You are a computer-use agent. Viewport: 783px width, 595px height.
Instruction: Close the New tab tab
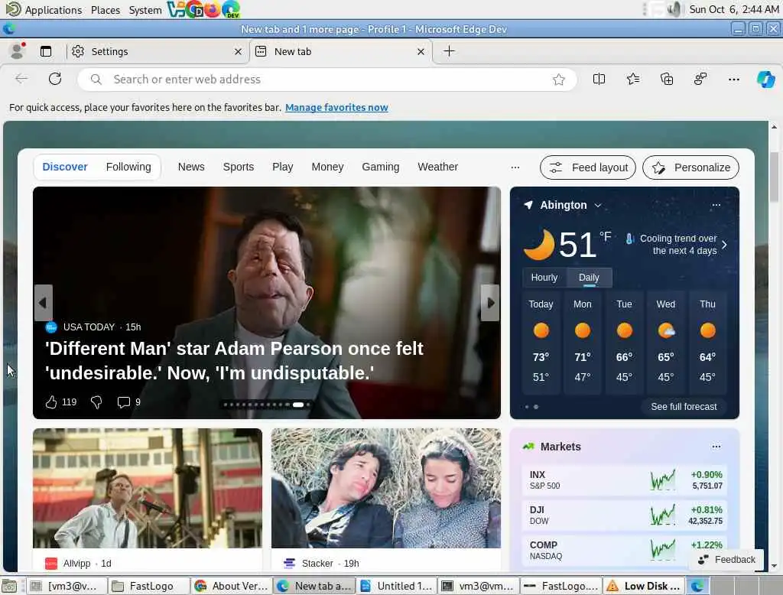(421, 51)
